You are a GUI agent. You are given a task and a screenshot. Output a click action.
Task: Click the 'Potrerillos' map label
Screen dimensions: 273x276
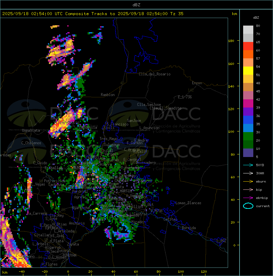(x=55, y=181)
